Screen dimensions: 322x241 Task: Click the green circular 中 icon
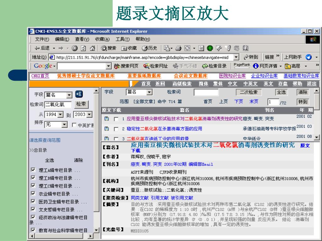tap(210, 48)
